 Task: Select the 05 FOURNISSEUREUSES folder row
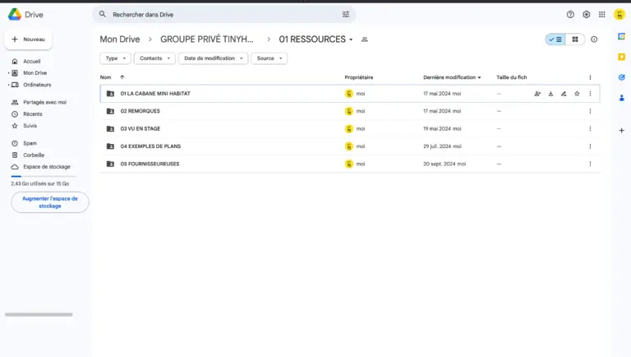point(350,164)
